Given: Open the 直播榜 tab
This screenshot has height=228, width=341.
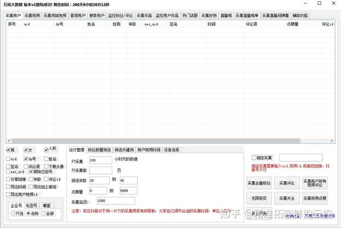Looking at the screenshot, I should 226,16.
